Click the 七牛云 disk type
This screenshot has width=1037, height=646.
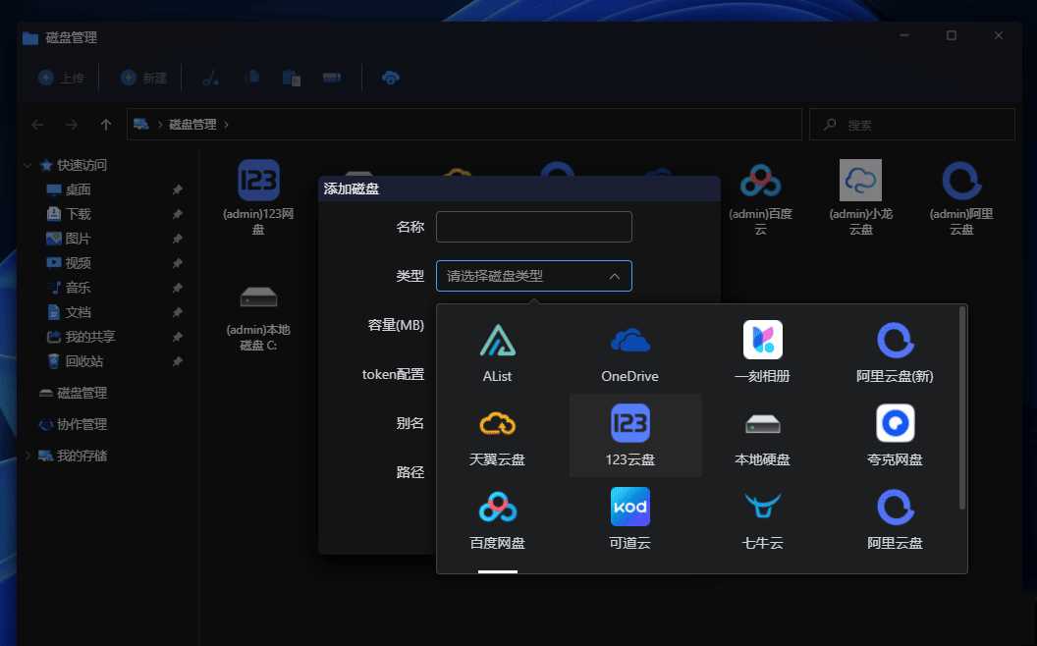tap(762, 518)
